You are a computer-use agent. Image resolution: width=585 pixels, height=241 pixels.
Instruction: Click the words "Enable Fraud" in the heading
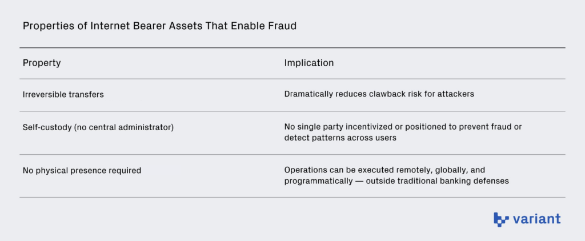[x=268, y=26]
